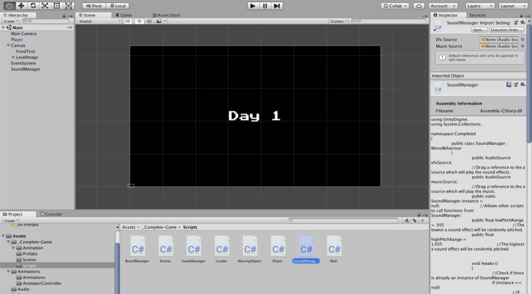Open the Hierarchy Create dropdown
Image resolution: width=532 pixels, height=294 pixels.
11,21
